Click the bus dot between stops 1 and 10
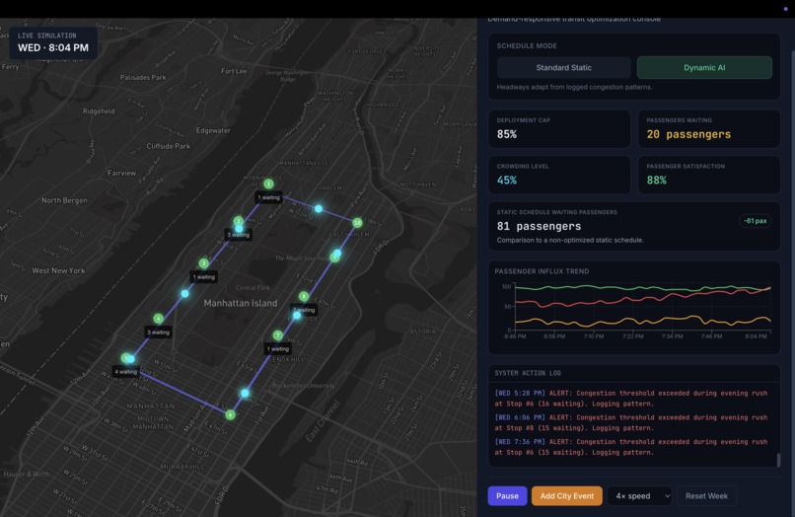Screen dimensions: 795x517 click(319, 208)
